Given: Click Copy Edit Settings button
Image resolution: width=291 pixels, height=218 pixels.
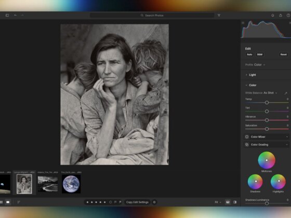Looking at the screenshot, I should 137,202.
